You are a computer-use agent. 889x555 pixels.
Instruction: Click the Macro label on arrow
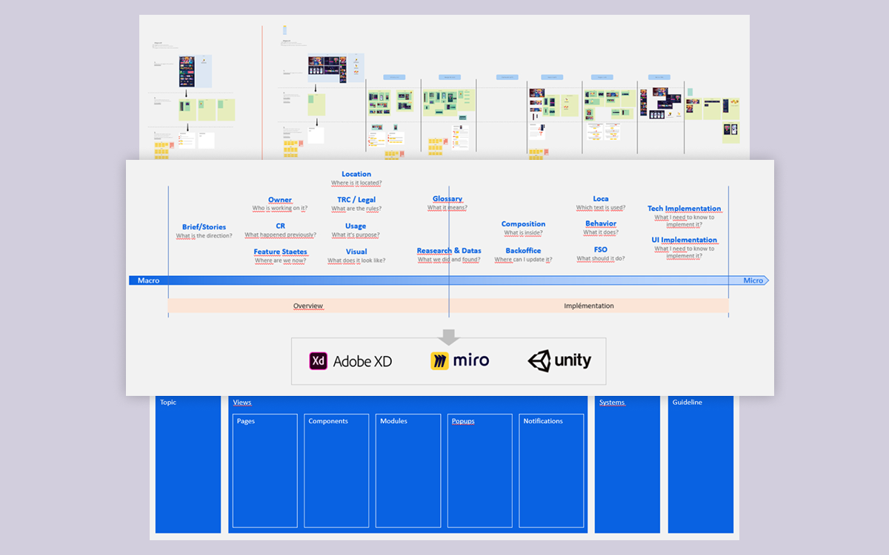(x=148, y=280)
